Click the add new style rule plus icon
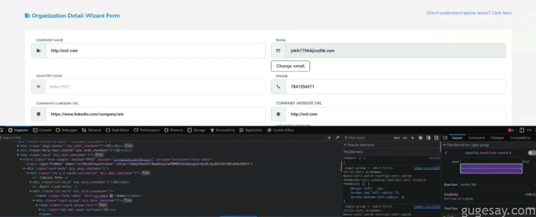536x217 pixels. pyautogui.click(x=412, y=138)
